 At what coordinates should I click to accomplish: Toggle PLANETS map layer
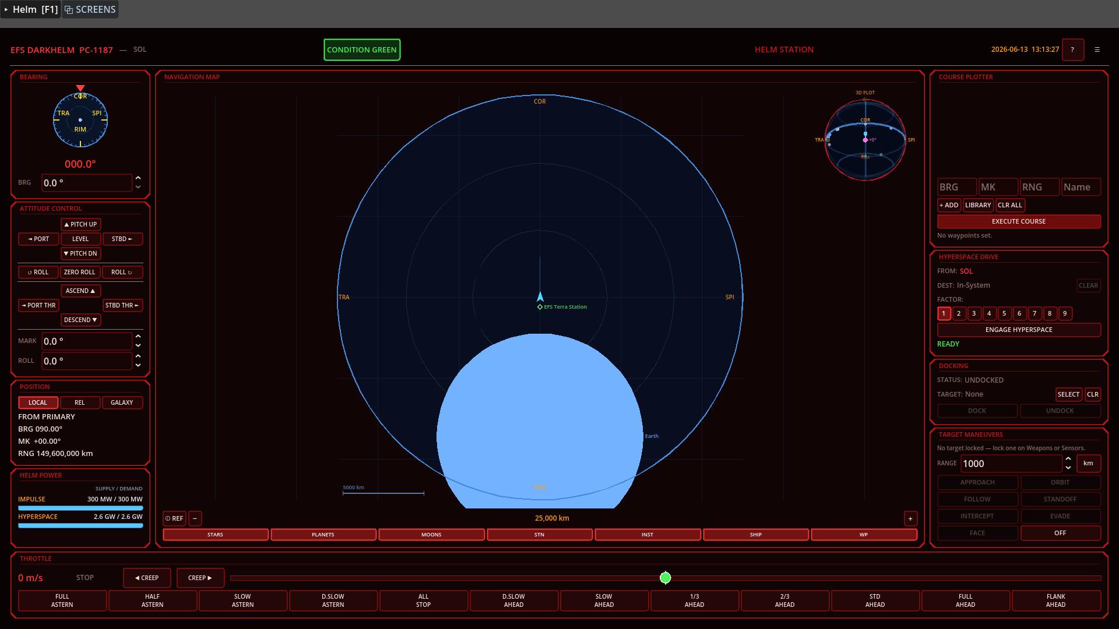click(x=323, y=535)
